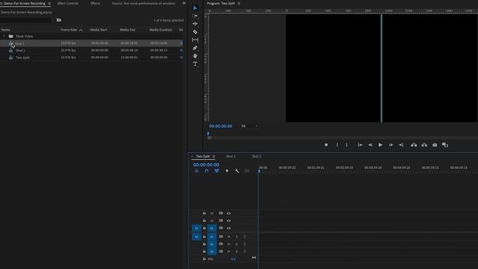Image resolution: width=478 pixels, height=269 pixels.
Task: Solo the A1 audio track
Action: (237, 236)
